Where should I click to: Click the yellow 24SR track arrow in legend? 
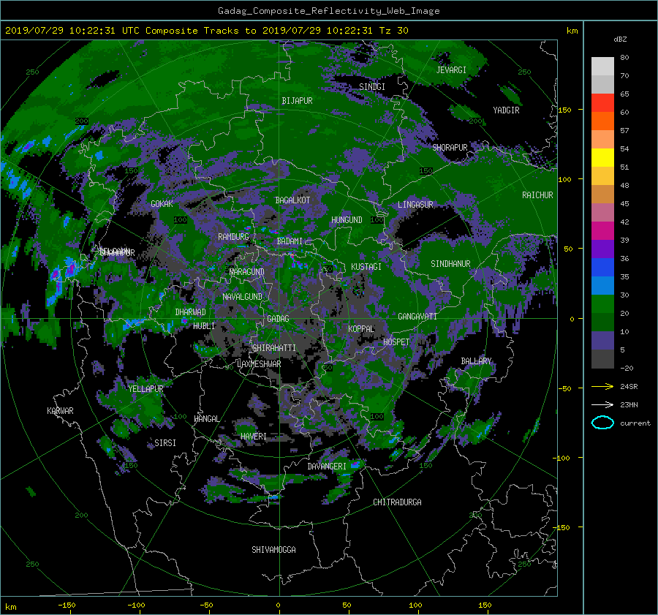[602, 386]
